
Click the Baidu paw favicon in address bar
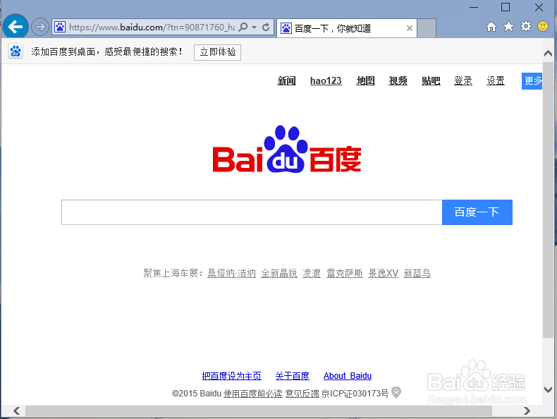click(x=60, y=27)
